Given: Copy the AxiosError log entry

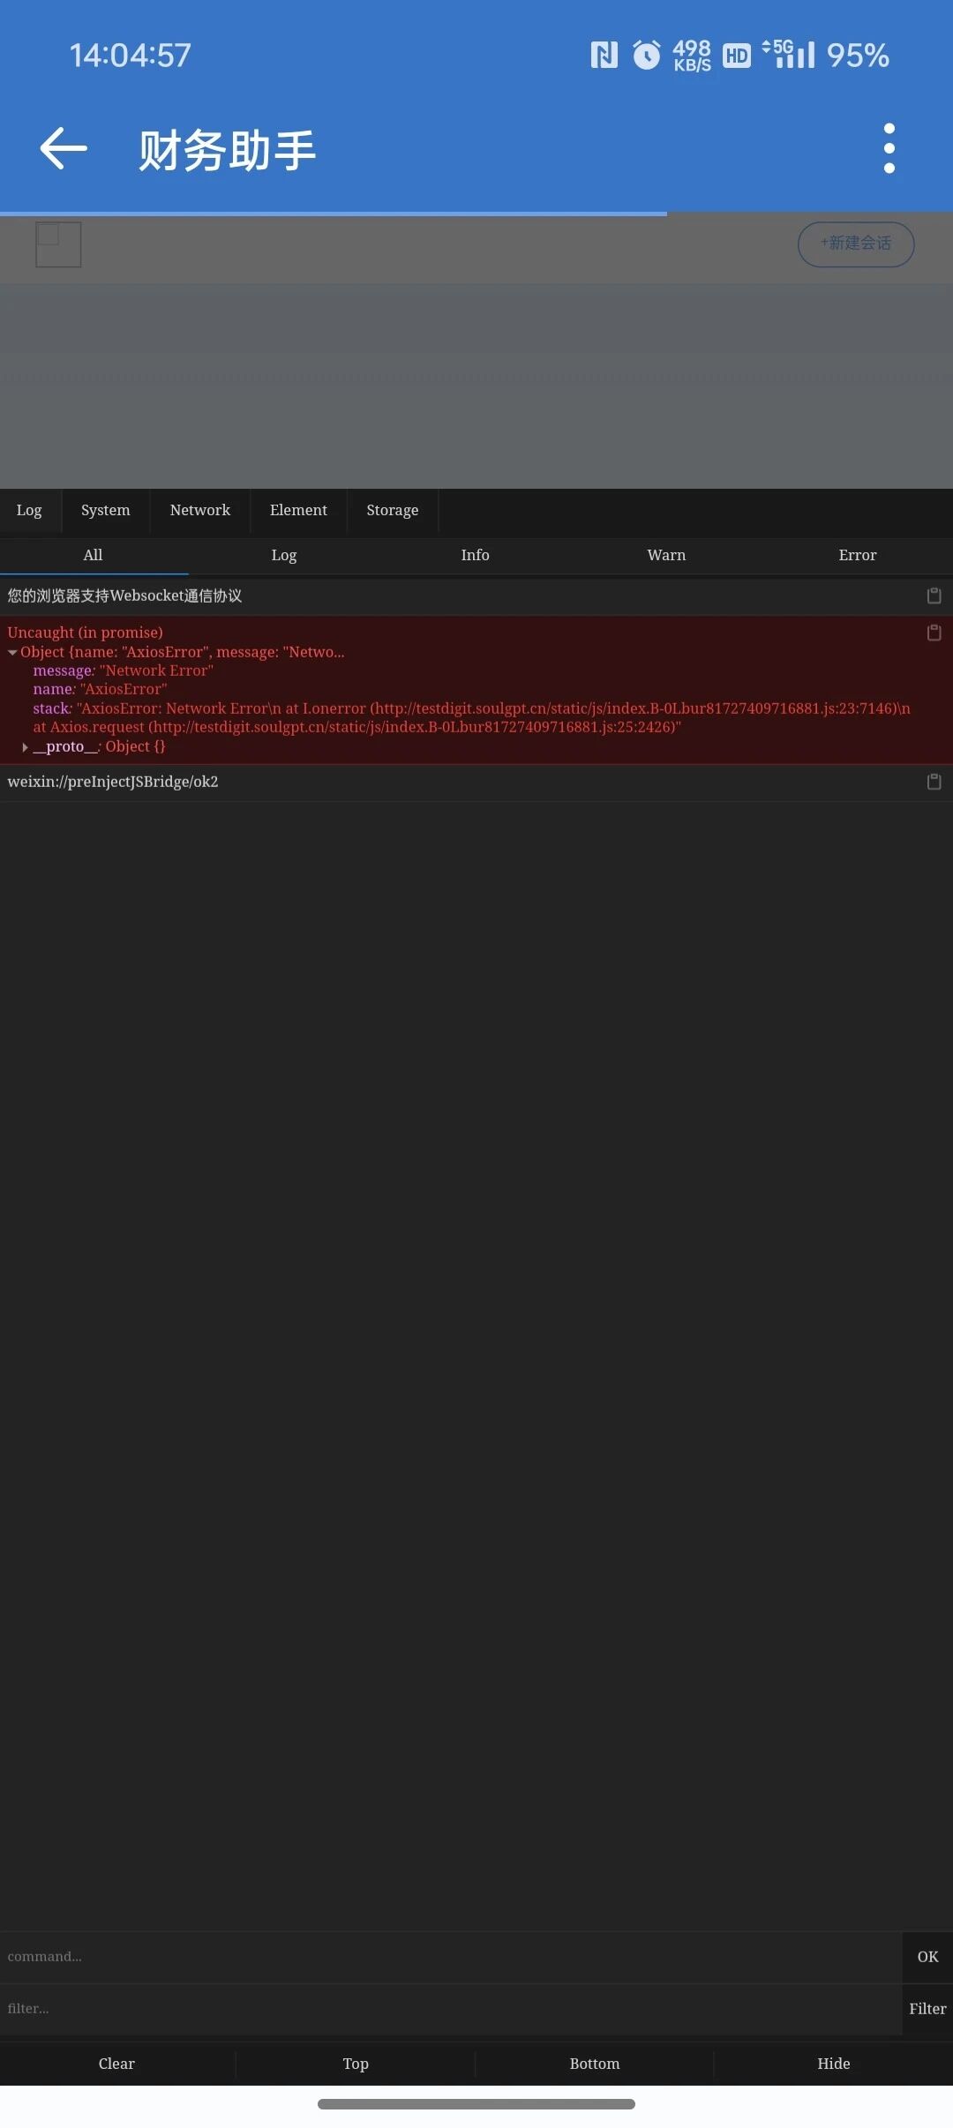Looking at the screenshot, I should pyautogui.click(x=934, y=633).
